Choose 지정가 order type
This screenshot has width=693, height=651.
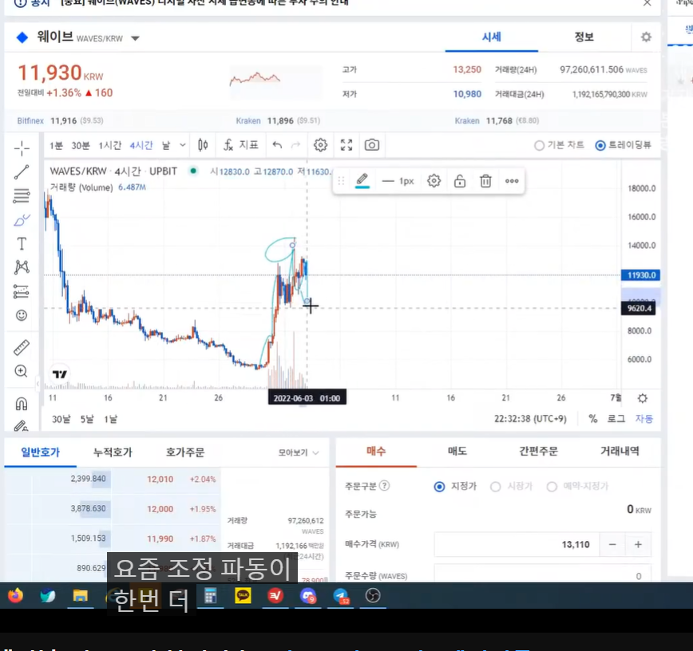click(x=455, y=487)
